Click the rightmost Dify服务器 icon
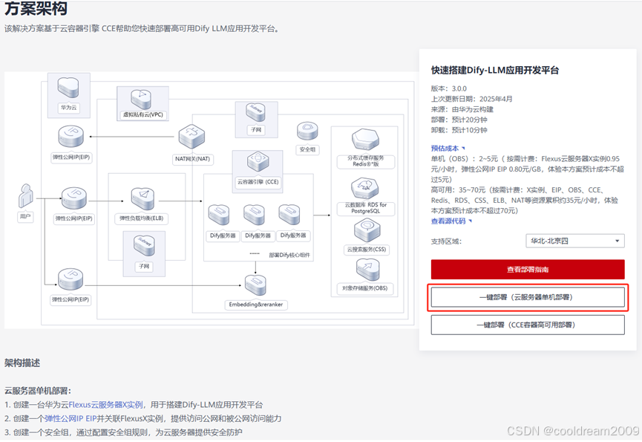 (289, 215)
